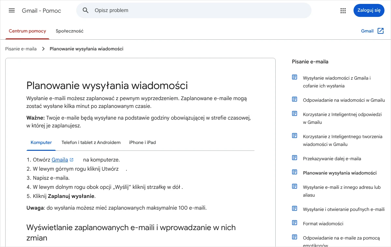Click heading Wyświetlanie zaplanowanych e-maili

(x=131, y=232)
